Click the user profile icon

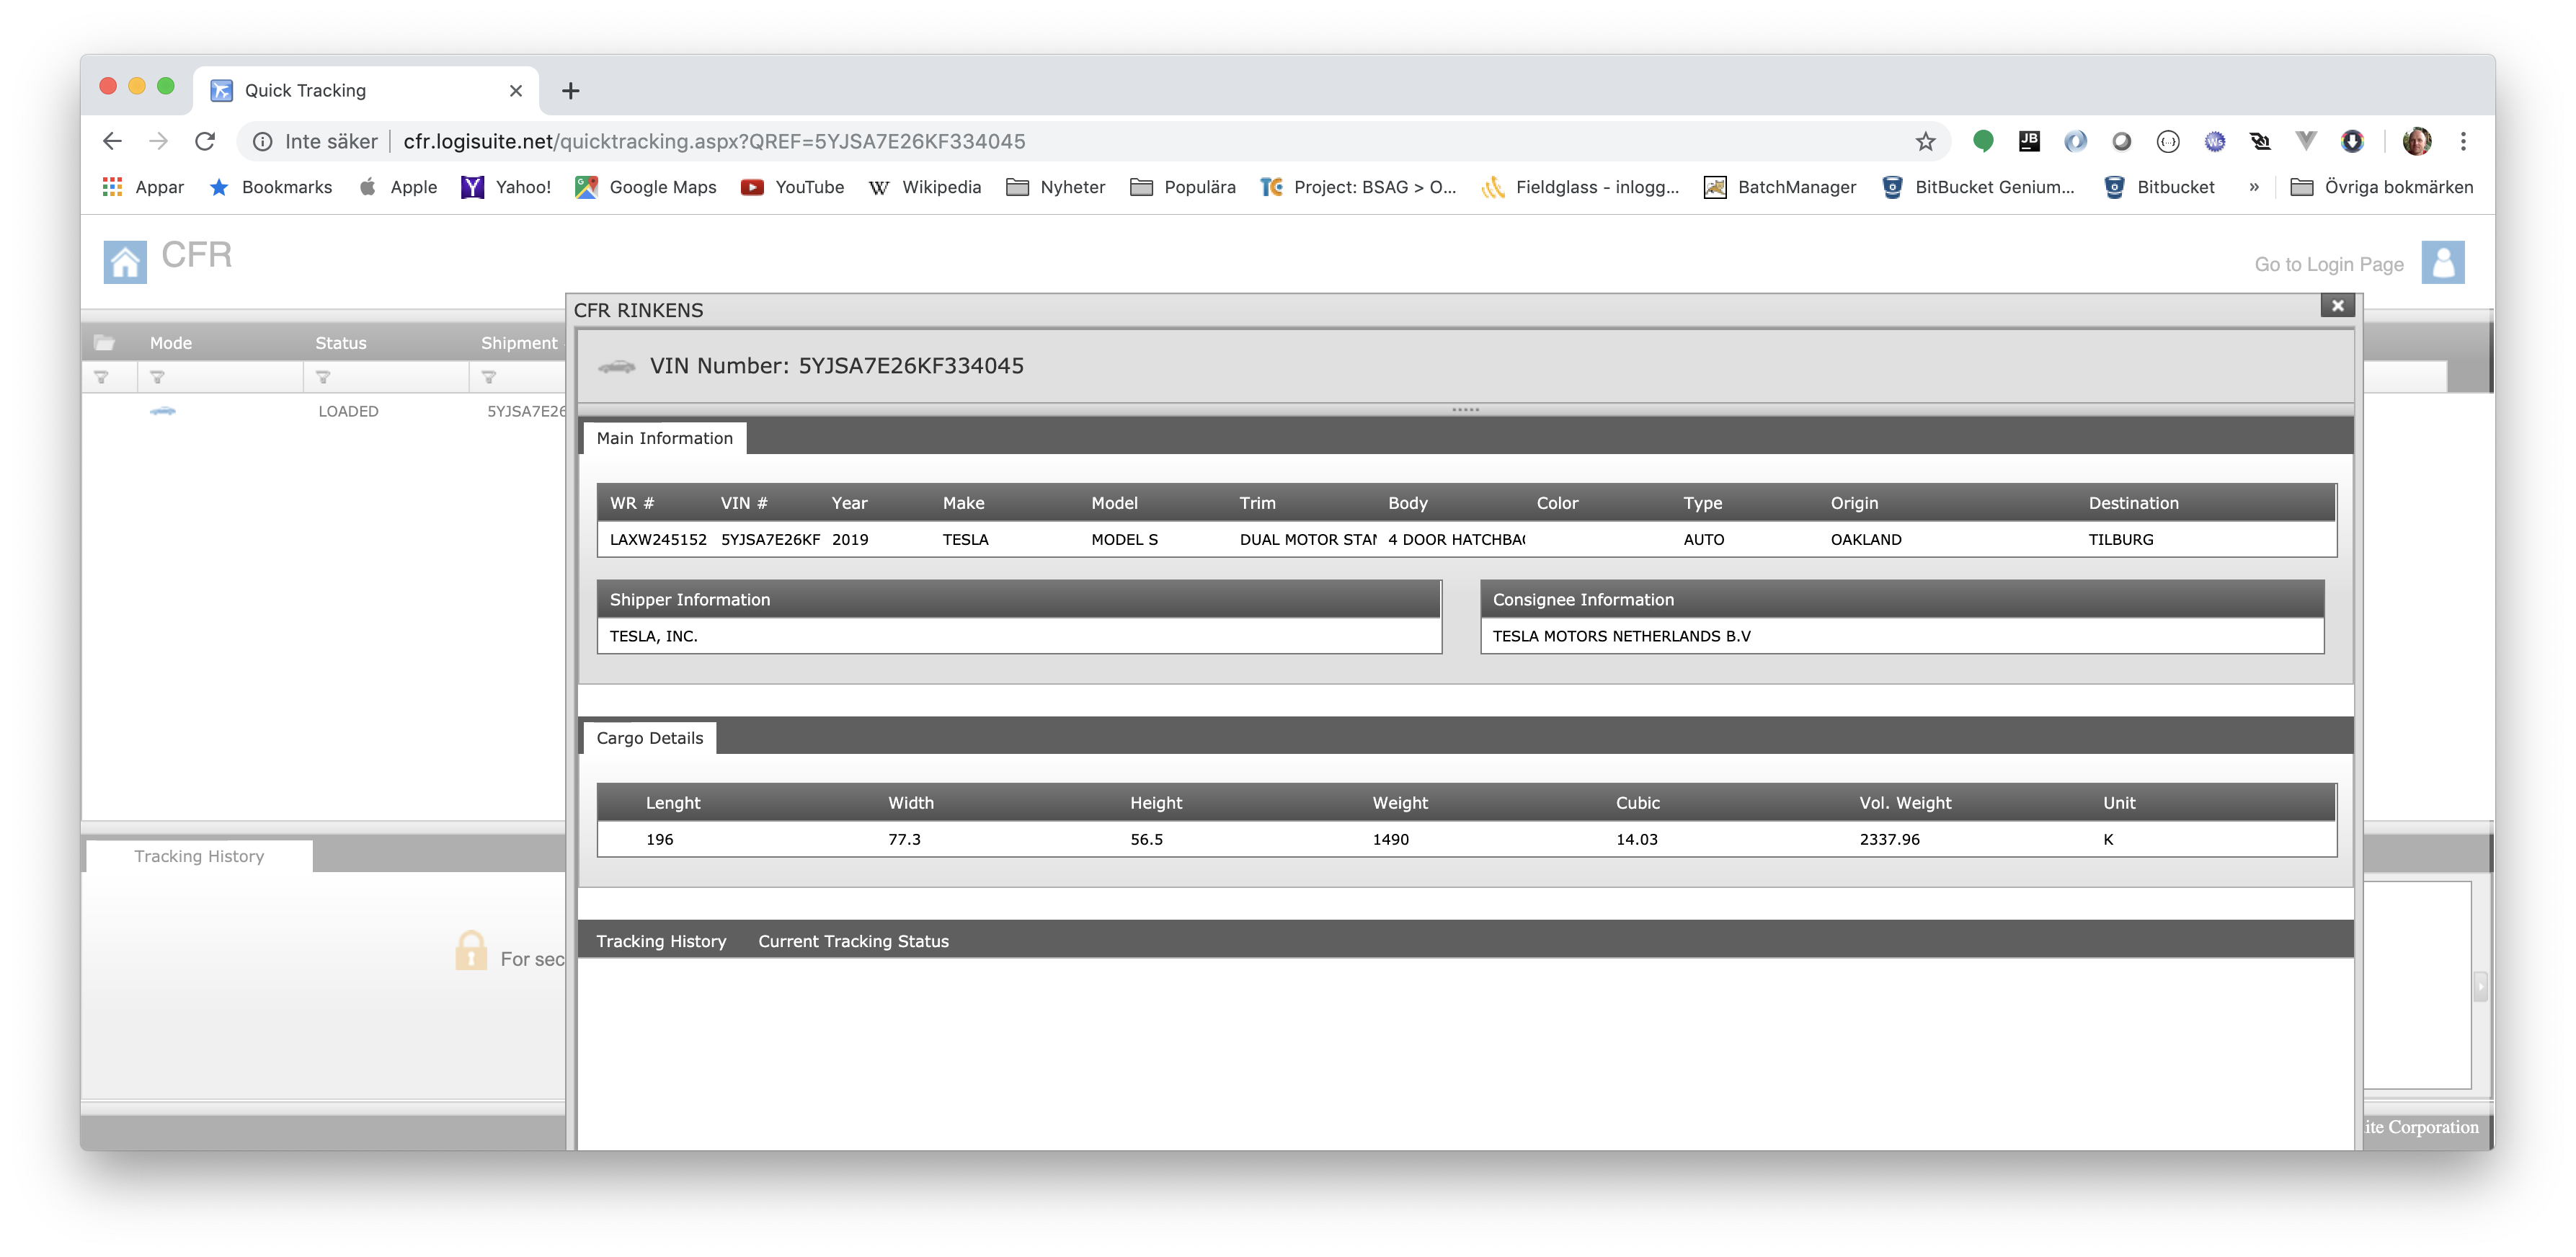pyautogui.click(x=2442, y=262)
